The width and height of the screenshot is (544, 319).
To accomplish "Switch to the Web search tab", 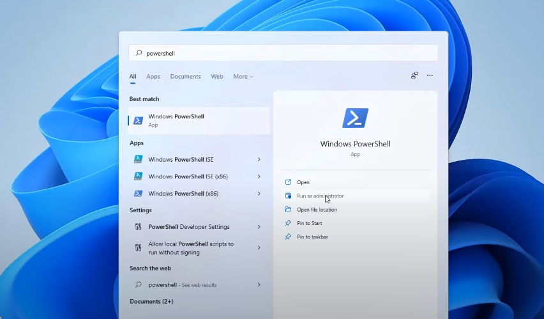I will click(x=217, y=77).
